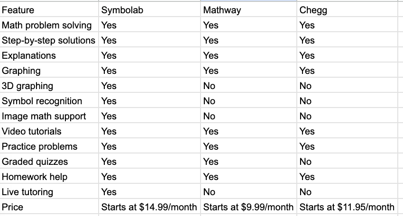This screenshot has height=216, width=403.
Task: Select the Symbol recognition cell
Action: pos(42,101)
